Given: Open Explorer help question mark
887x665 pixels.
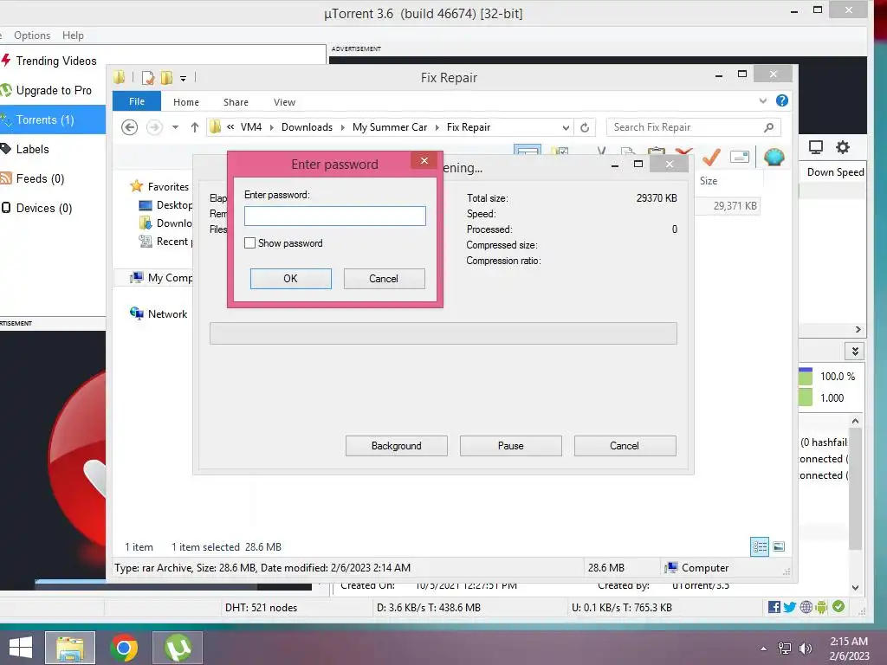Looking at the screenshot, I should click(x=782, y=100).
